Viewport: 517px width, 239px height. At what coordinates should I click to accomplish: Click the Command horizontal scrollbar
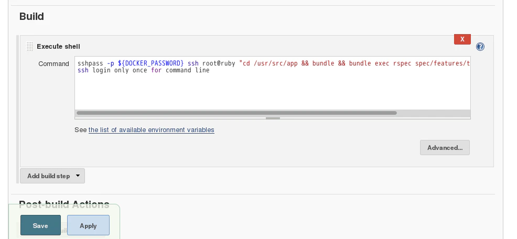tap(236, 113)
